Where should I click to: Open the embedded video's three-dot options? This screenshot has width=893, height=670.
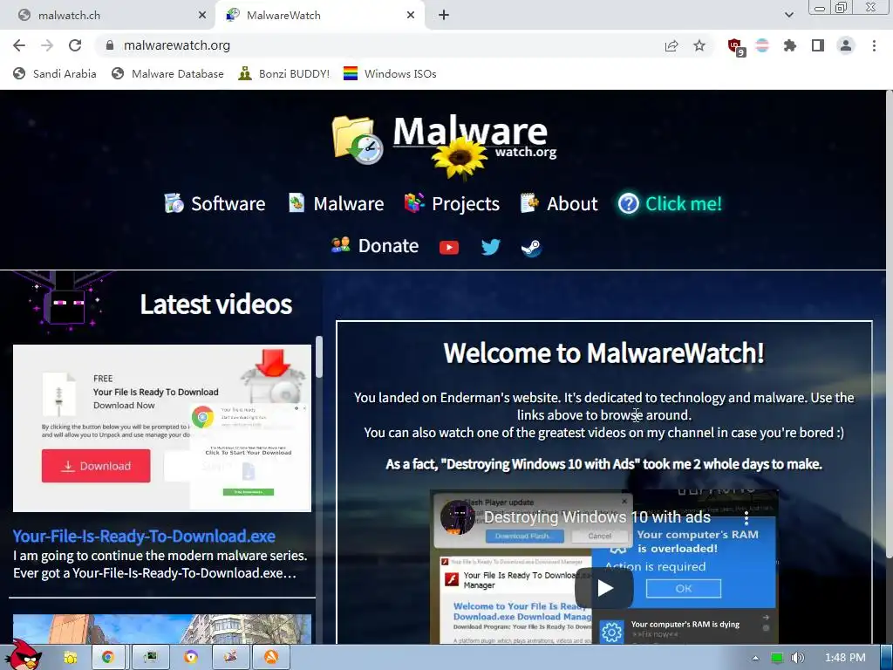[746, 518]
